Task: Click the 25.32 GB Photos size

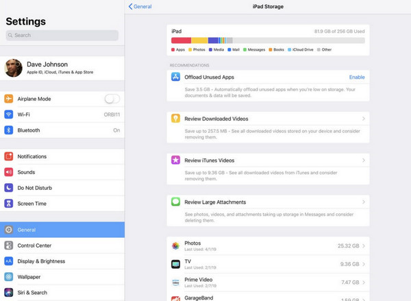Action: (x=348, y=246)
